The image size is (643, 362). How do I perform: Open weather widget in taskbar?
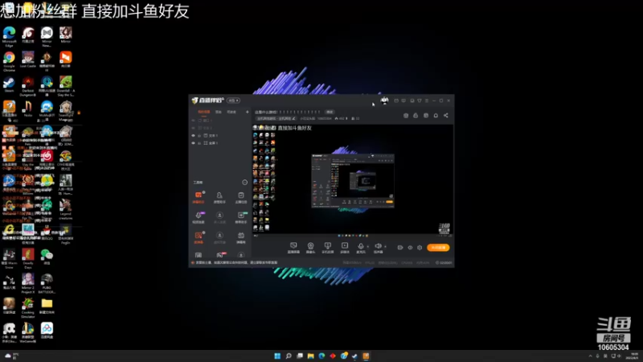(11, 356)
